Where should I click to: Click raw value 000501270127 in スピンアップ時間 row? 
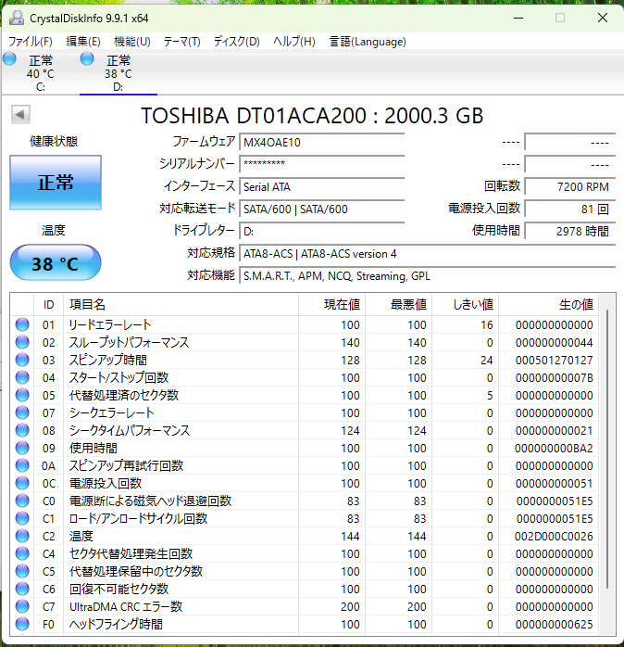tap(554, 360)
